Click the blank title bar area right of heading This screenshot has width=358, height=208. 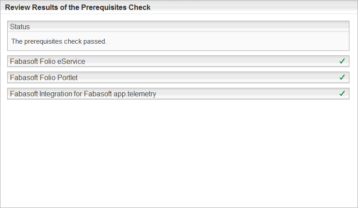click(x=252, y=7)
